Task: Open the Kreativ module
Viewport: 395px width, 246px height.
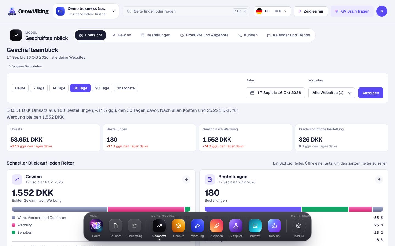Action: [x=255, y=226]
